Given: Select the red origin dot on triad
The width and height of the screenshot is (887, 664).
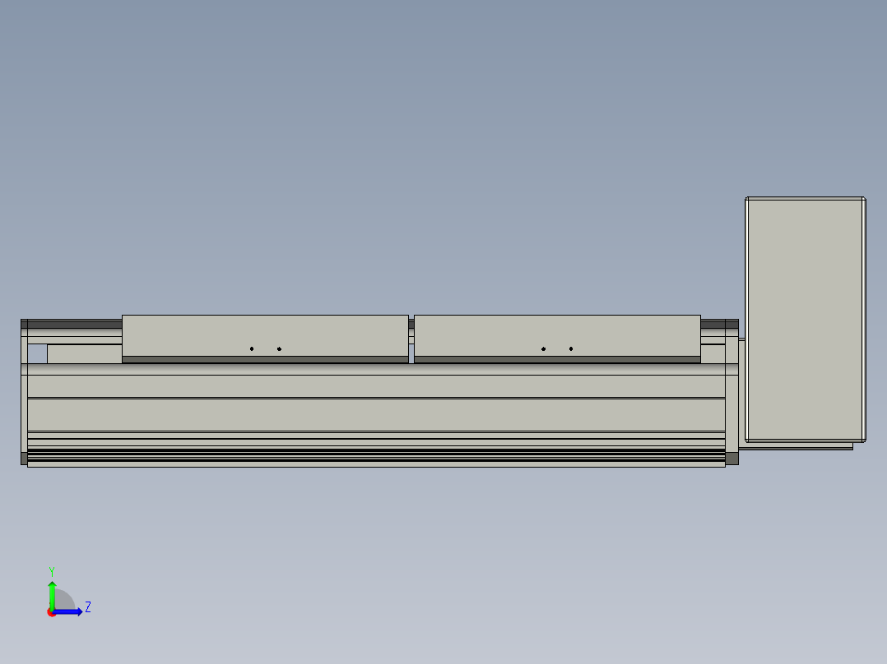Looking at the screenshot, I should pyautogui.click(x=51, y=612).
